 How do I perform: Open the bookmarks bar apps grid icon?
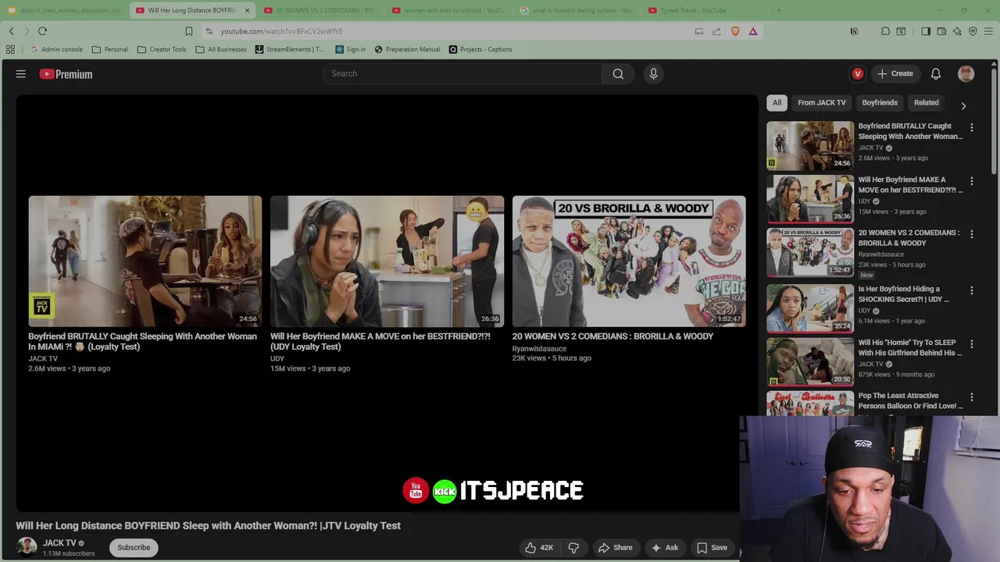(10, 49)
